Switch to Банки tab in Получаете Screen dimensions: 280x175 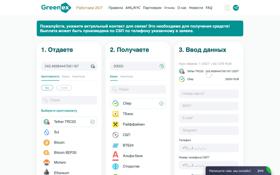[114, 76]
